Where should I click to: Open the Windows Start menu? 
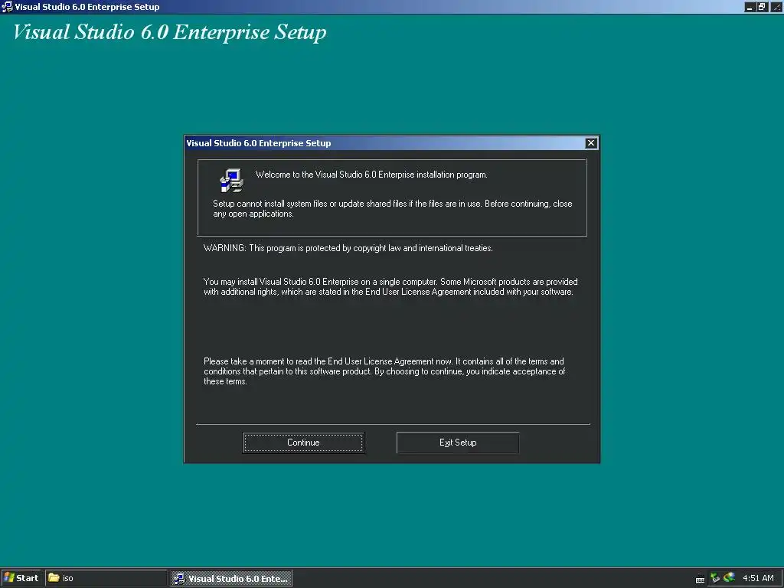(21, 578)
